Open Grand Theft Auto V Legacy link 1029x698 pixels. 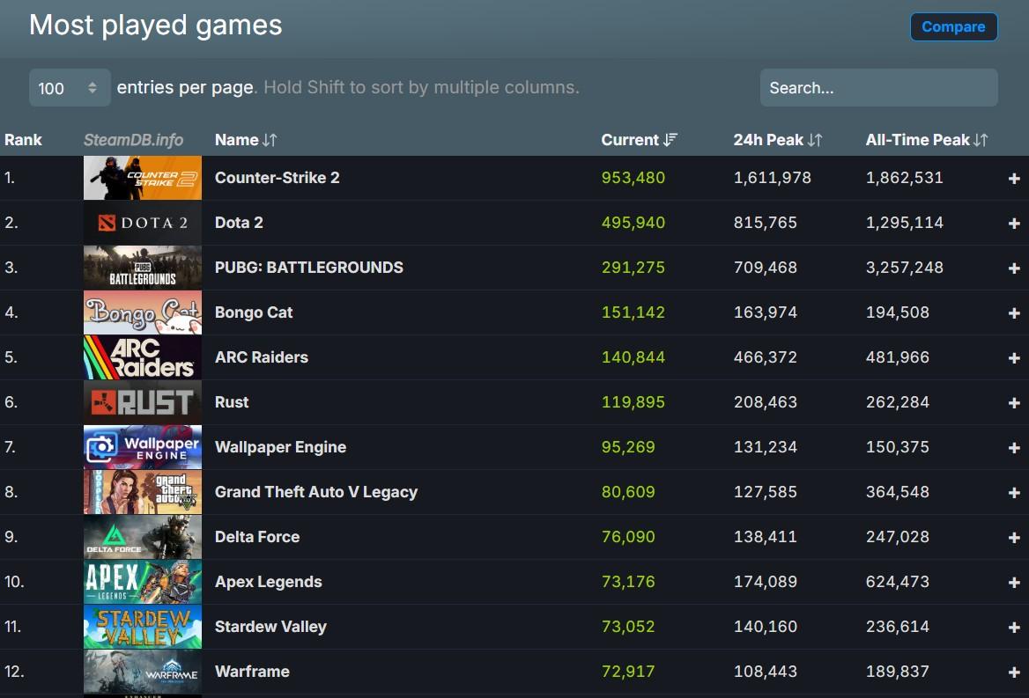tap(315, 492)
